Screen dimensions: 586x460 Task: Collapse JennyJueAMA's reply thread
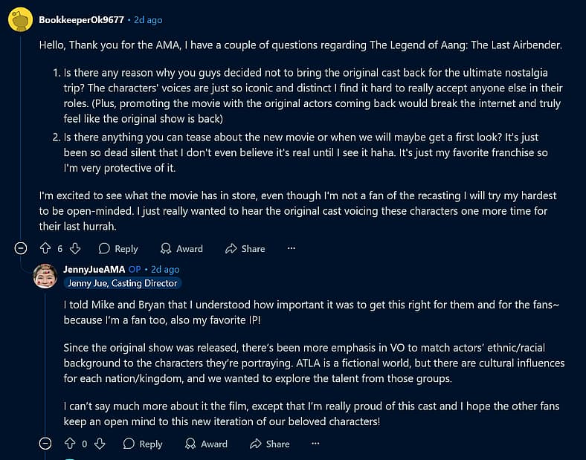pyautogui.click(x=45, y=444)
